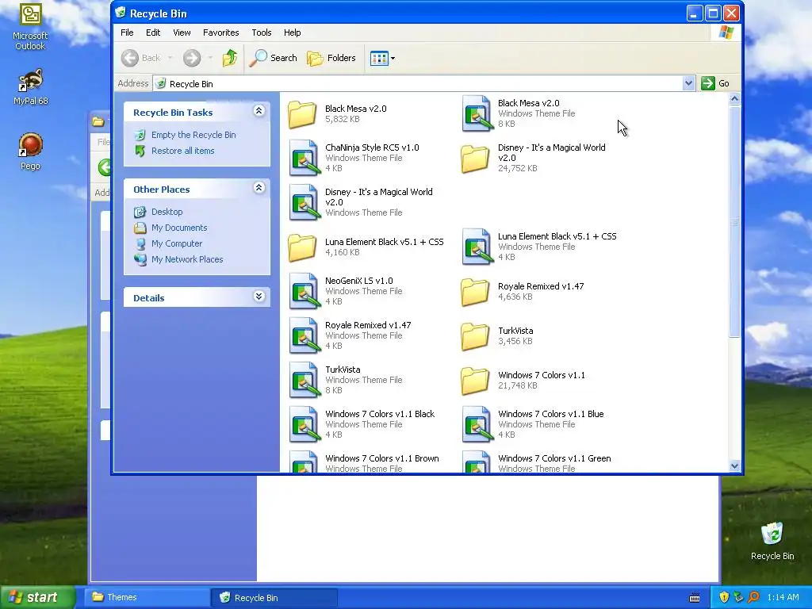Select Windows 7 Colors v1.1 Brown text label

click(382, 458)
